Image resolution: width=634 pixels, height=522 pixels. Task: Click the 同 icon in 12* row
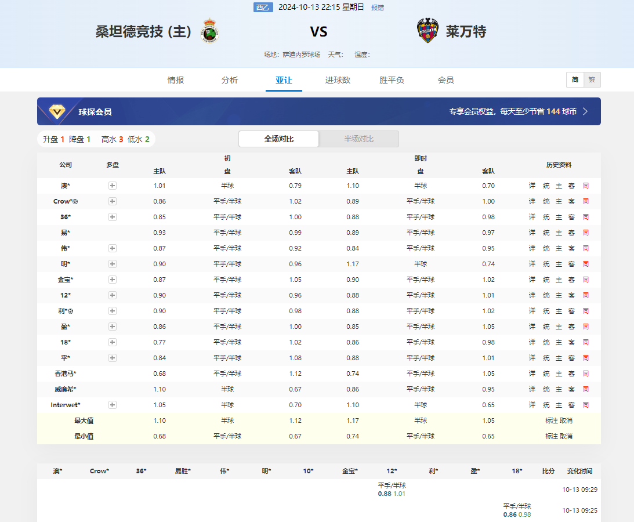[x=585, y=295]
